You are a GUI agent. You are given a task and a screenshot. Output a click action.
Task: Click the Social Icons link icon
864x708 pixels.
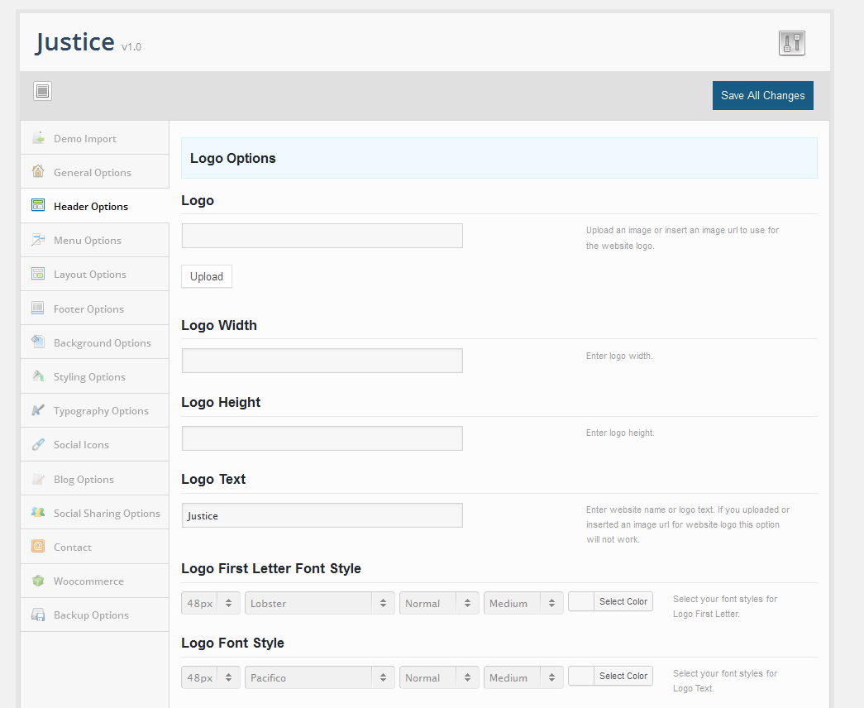click(x=38, y=444)
